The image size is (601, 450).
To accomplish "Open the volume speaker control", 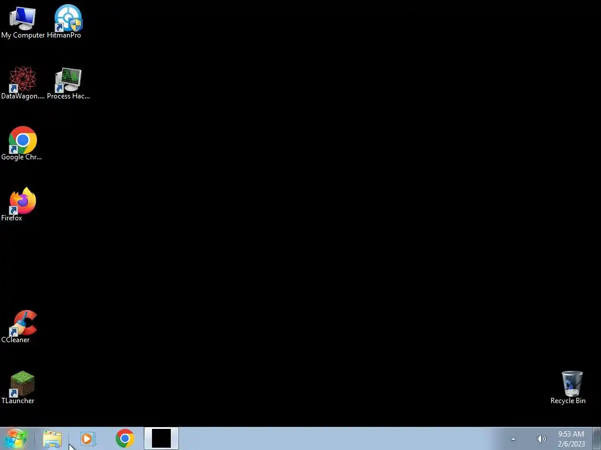I will [541, 439].
